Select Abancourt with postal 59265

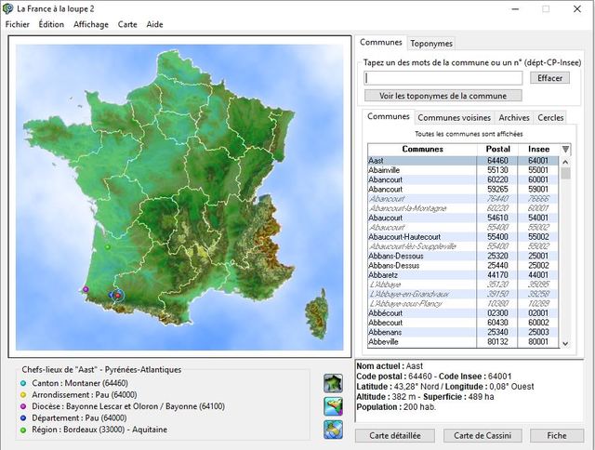463,190
